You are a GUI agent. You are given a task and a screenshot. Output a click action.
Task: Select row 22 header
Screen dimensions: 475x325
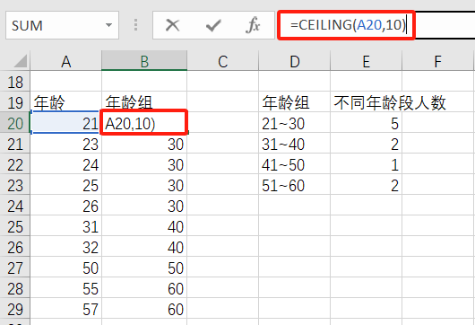(15, 163)
